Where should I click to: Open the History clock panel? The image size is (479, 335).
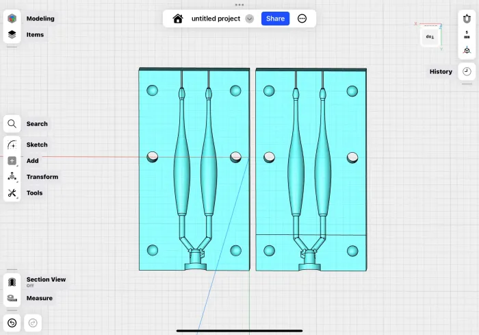[x=467, y=71]
